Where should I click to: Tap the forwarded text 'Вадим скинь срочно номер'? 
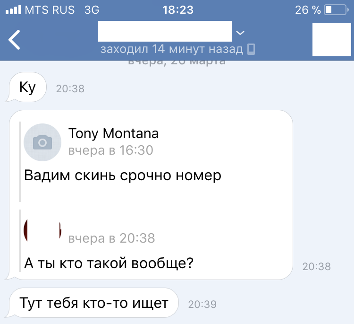click(x=122, y=175)
